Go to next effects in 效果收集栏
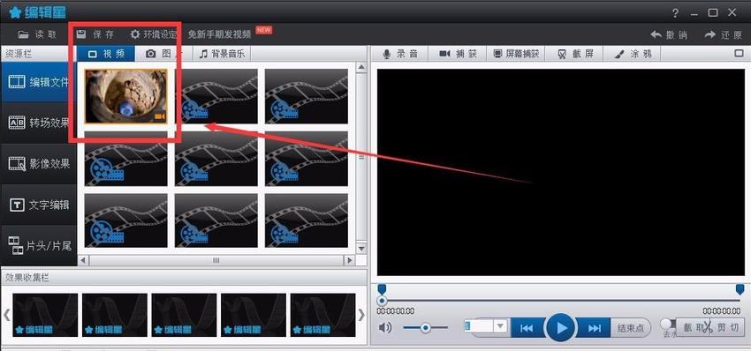This screenshot has height=351, width=751. click(361, 315)
